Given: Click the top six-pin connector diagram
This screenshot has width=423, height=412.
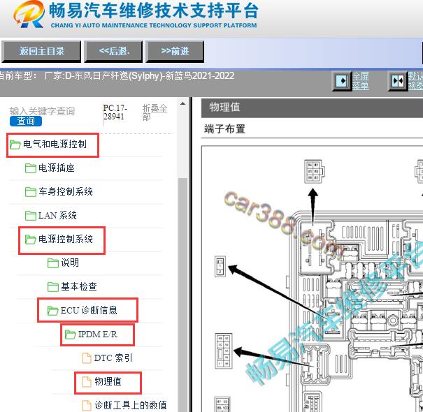Looking at the screenshot, I should 315,171.
